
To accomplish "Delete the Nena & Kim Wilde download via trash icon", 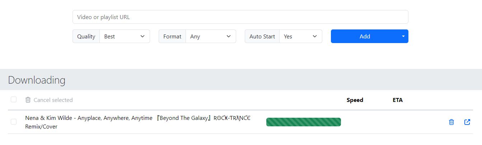I will coord(451,122).
